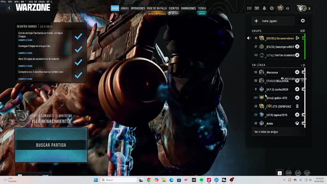Click the 29 recompensas label
Screen dimensions: 327x184
(x=157, y=14)
